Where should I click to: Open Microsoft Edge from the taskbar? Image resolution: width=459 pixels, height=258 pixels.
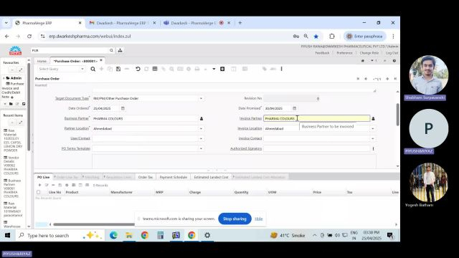[113, 236]
